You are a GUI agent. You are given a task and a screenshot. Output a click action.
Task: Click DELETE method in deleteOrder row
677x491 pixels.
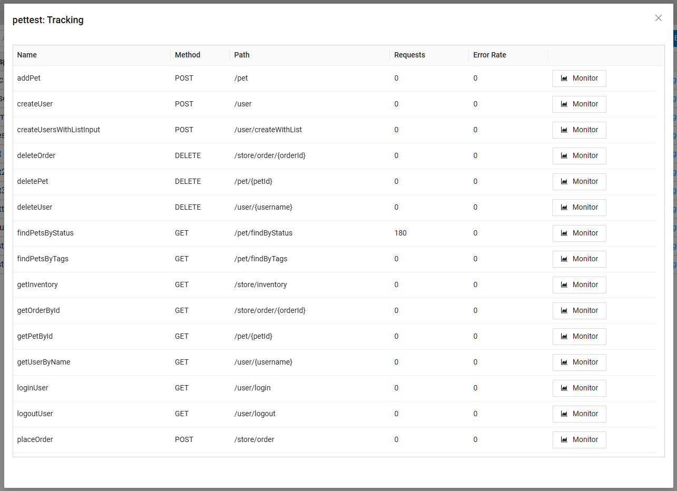(x=188, y=155)
